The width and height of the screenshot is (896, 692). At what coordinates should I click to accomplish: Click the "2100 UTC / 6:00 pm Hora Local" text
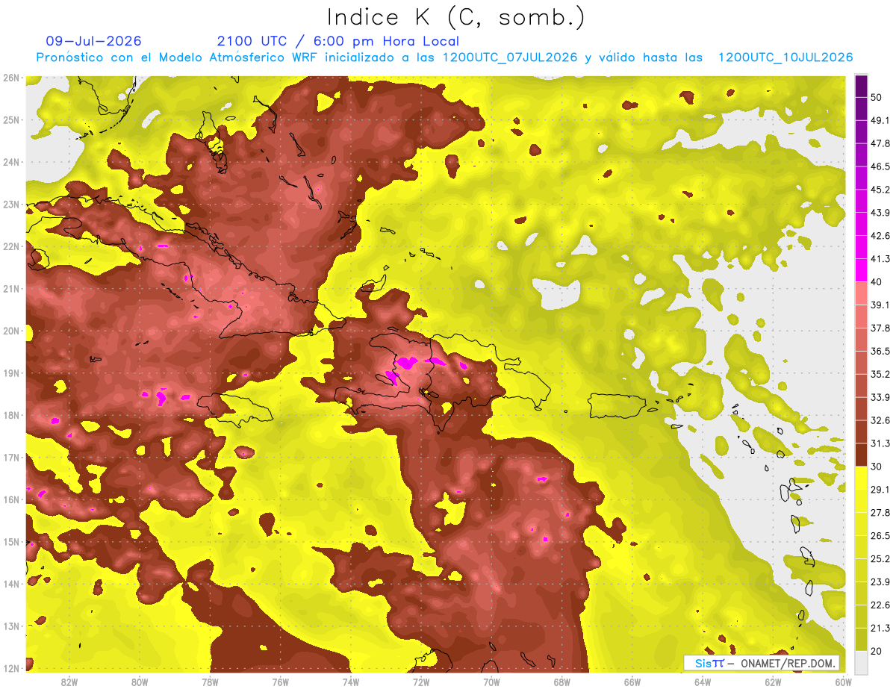click(x=338, y=41)
